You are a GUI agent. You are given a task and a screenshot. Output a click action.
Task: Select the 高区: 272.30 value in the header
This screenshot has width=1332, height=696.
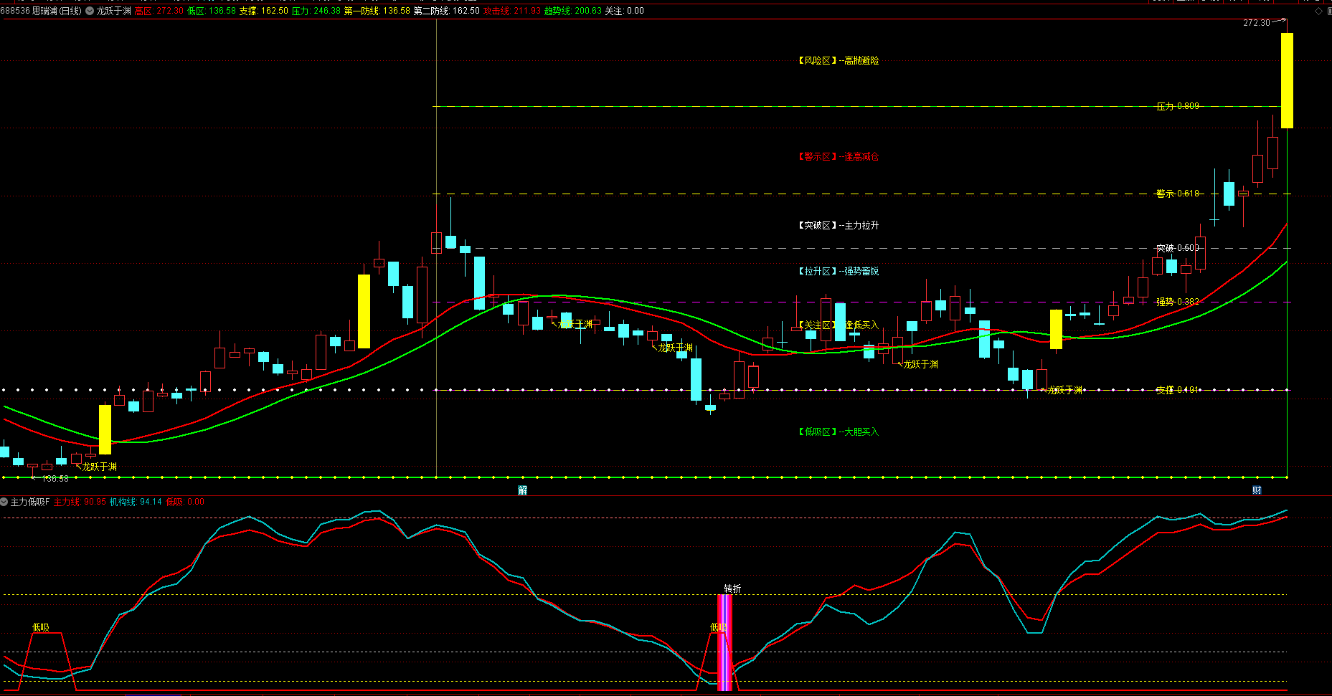pos(159,11)
